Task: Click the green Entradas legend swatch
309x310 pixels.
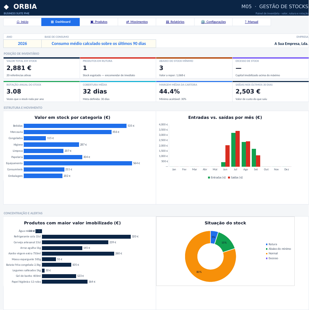Action: tap(209, 177)
